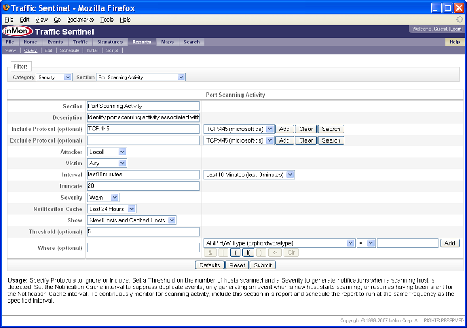Click the Login link
467x328 pixels.
pyautogui.click(x=456, y=29)
